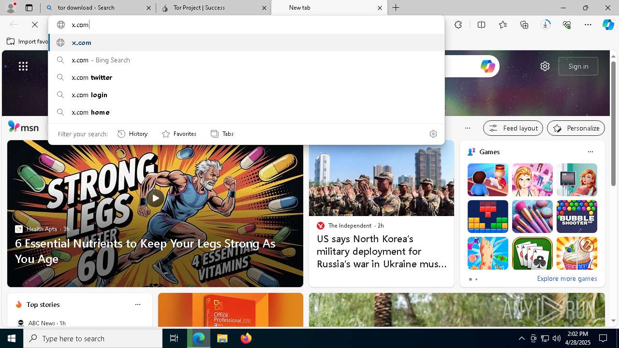This screenshot has height=348, width=619.
Task: Open a new tab with plus button
Action: click(396, 8)
